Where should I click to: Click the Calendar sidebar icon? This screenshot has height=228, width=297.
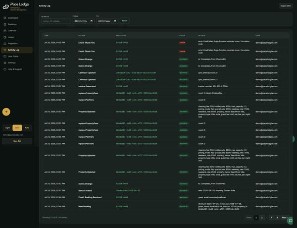click(x=5, y=31)
